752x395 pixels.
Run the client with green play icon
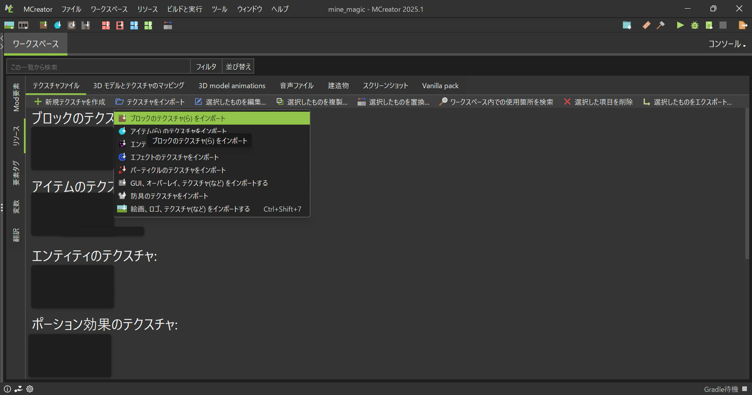coord(680,25)
